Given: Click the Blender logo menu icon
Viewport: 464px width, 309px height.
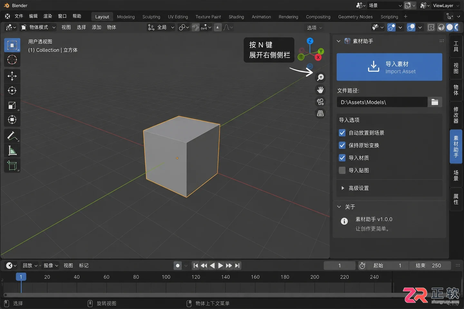Looking at the screenshot, I should click(7, 16).
